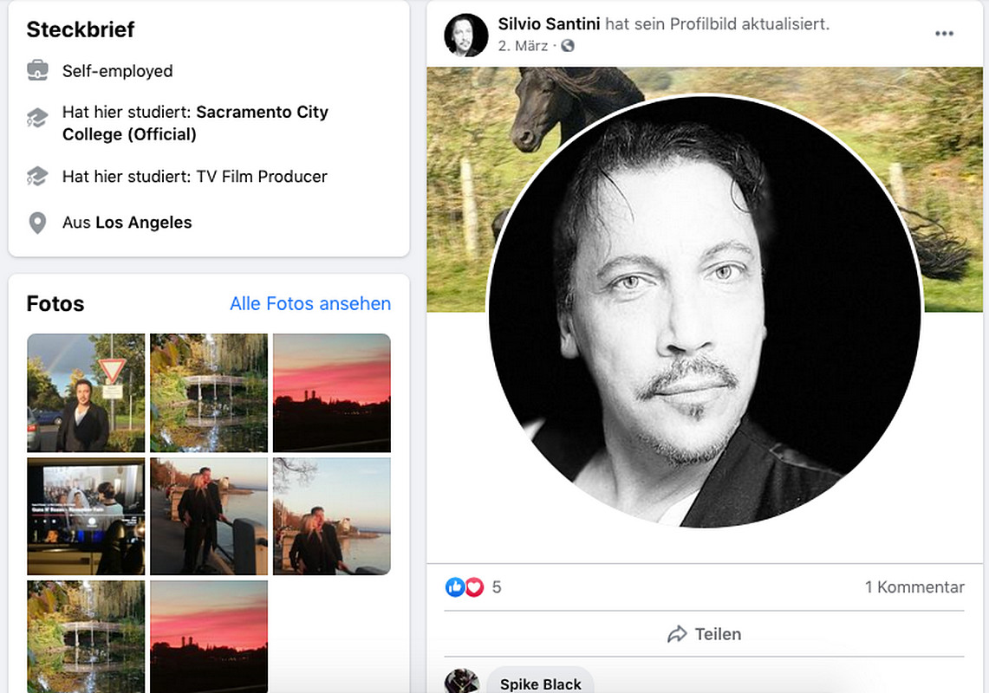989x693 pixels.
Task: Click the location pin icon beside Los Angeles
Action: 37,223
